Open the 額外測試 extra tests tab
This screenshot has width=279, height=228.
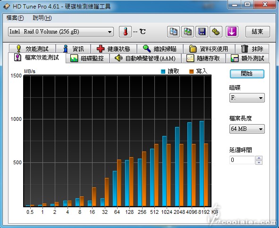pyautogui.click(x=247, y=59)
